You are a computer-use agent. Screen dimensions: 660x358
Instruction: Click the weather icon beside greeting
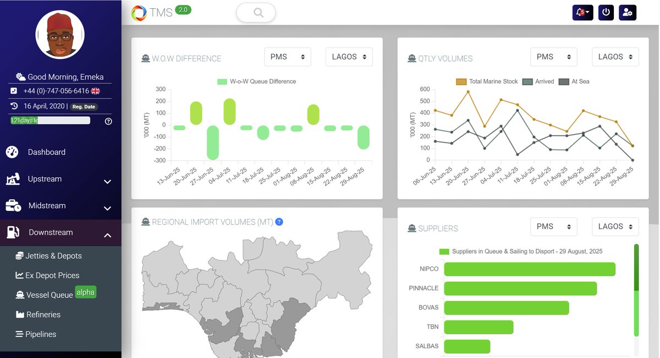pos(20,77)
